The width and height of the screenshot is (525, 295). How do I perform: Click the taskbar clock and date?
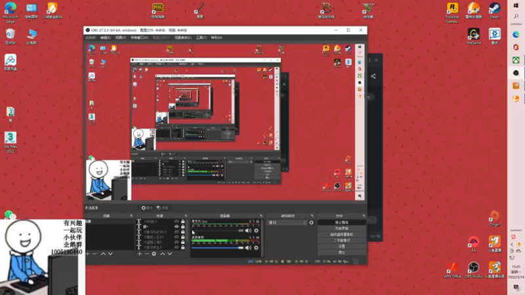pyautogui.click(x=516, y=272)
